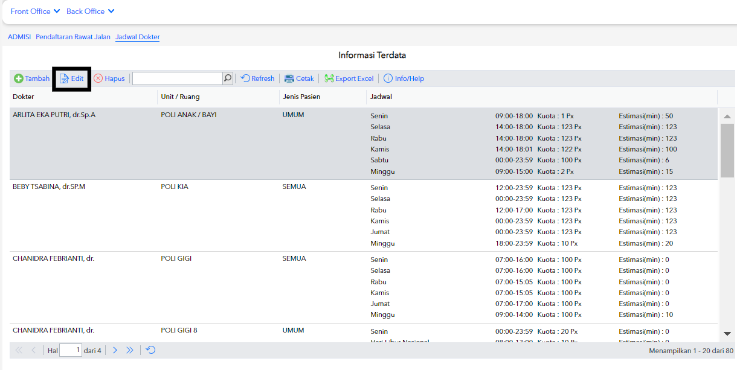737x370 pixels.
Task: Sort by Unit / Ruang column header
Action: click(x=218, y=97)
